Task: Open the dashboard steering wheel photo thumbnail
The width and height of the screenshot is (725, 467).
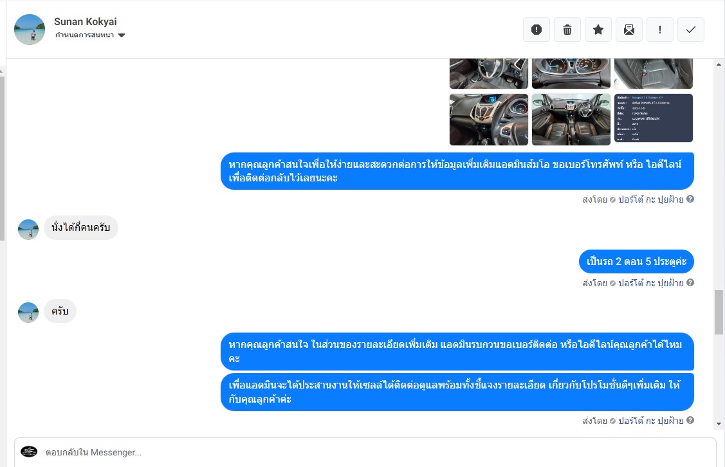Action: tap(489, 119)
